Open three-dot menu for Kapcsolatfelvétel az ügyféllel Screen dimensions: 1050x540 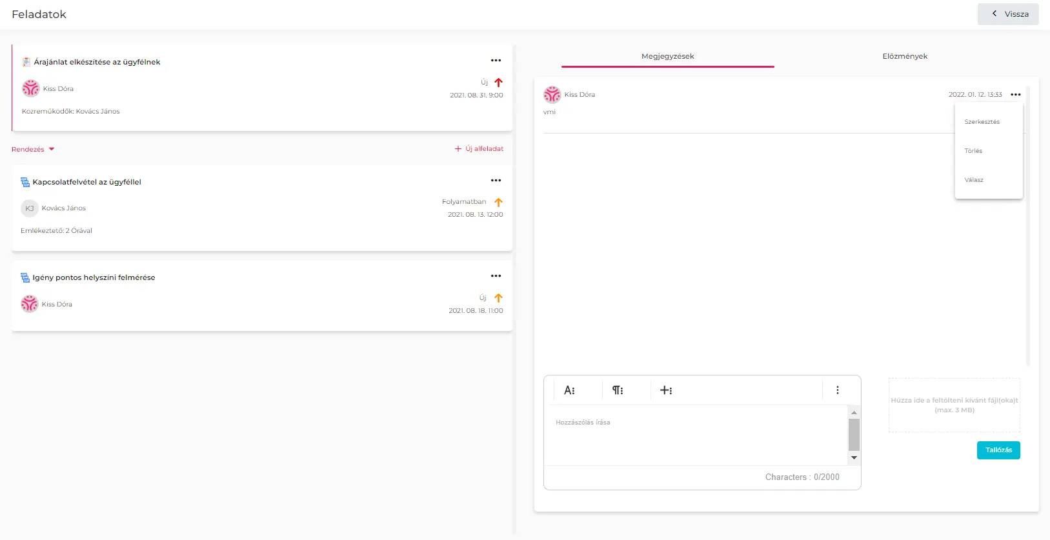point(496,181)
